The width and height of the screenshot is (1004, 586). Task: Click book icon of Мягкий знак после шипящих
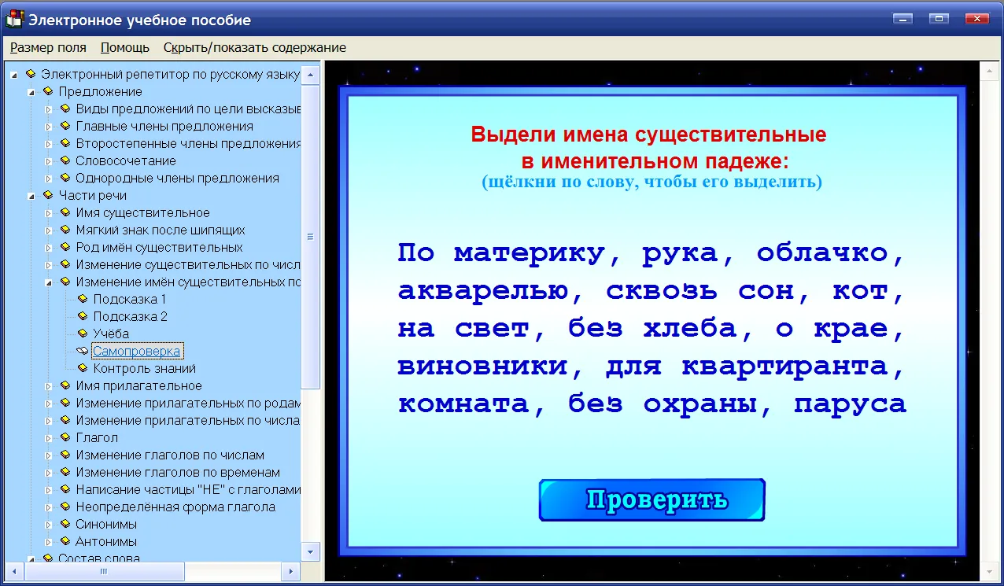pyautogui.click(x=65, y=230)
